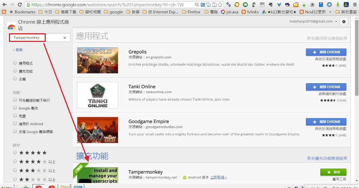
Task: Click the blue up-down arrows extension icon
Action: coord(229,5)
